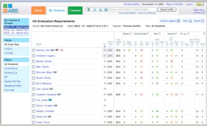Viewport: 207px width, 126px height.
Task: Click the Jump to Legend icon
Action: (x=178, y=21)
